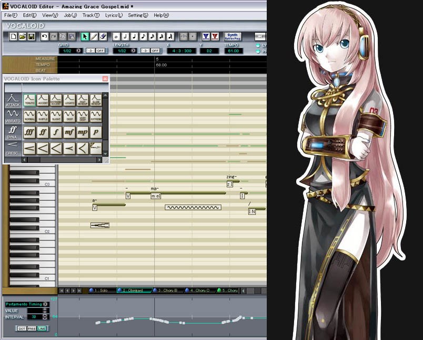Pick the Legato attack icon

point(69,100)
